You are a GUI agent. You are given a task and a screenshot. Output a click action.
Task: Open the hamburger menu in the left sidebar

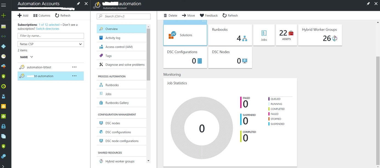coord(4,5)
